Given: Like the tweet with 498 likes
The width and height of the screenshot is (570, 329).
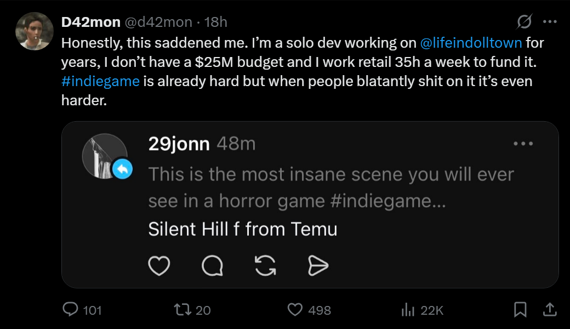Looking at the screenshot, I should [295, 310].
